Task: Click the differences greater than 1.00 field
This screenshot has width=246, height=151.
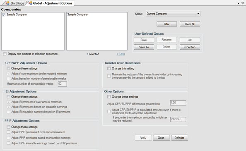Action: 178,103
